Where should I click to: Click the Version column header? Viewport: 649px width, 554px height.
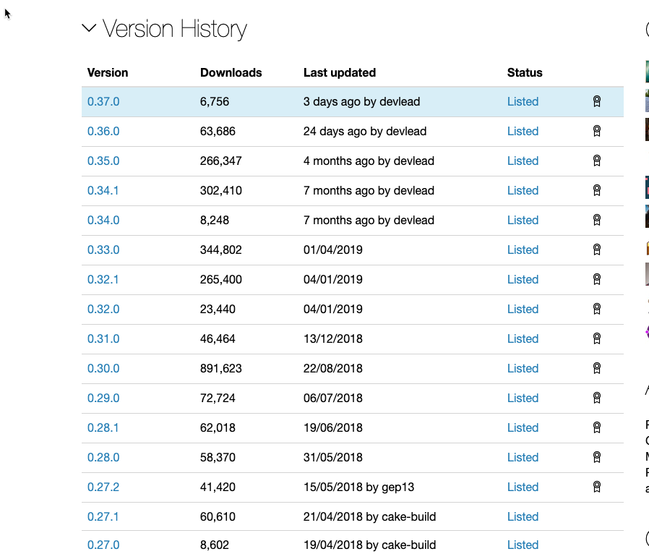coord(108,72)
